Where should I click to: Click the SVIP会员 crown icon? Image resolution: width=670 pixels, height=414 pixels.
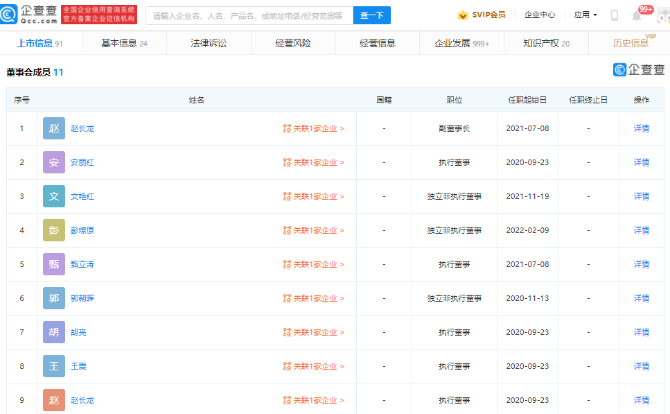pyautogui.click(x=463, y=15)
